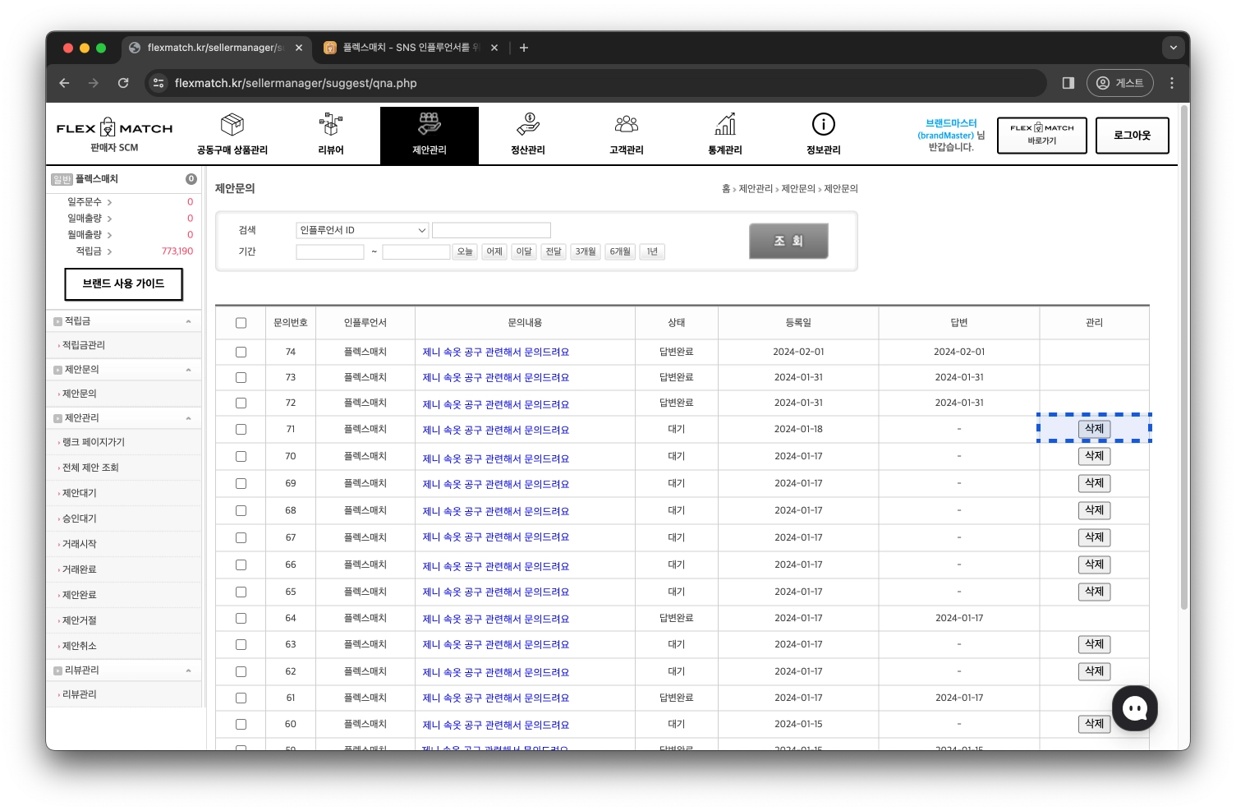This screenshot has height=811, width=1236.
Task: Check the box for inquiry 72
Action: (241, 403)
